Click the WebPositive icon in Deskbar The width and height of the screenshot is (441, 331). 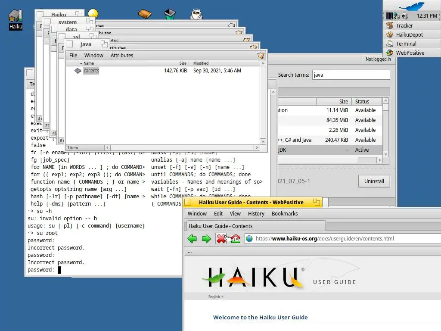(390, 53)
